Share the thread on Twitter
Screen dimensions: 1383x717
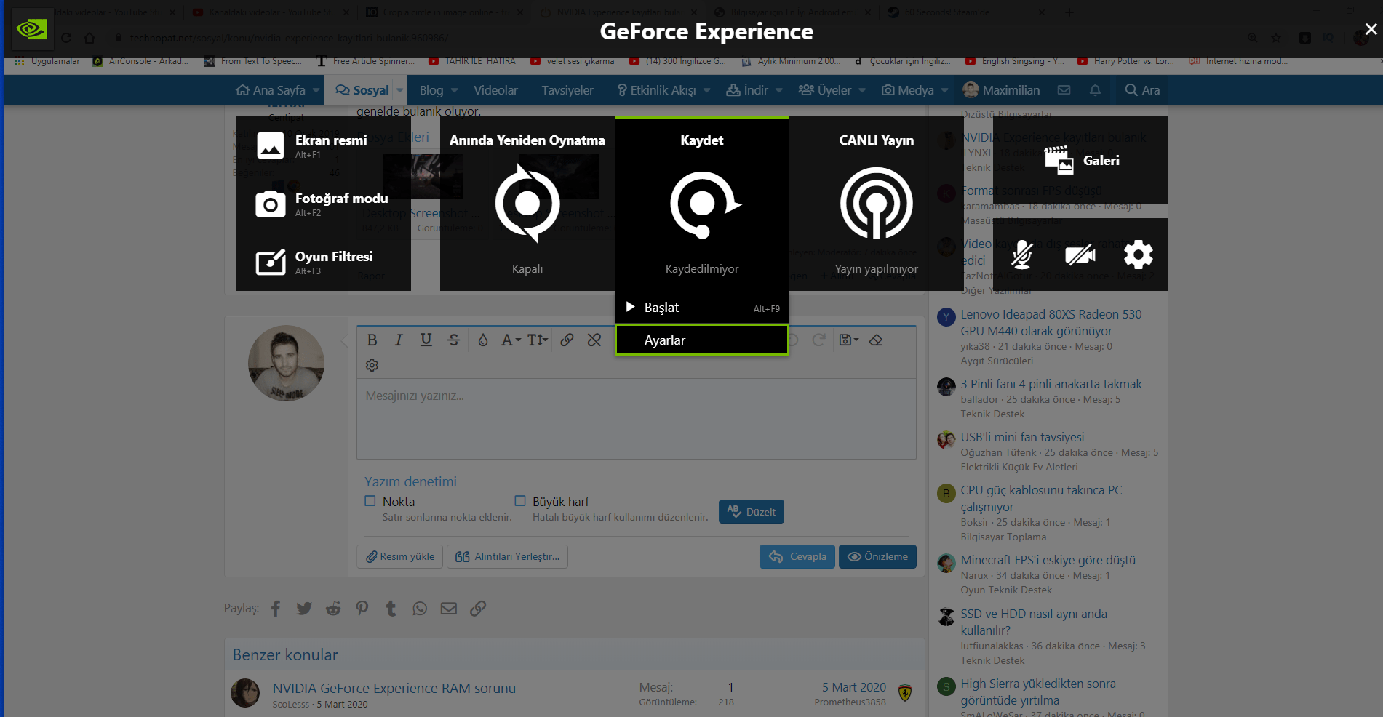304,609
